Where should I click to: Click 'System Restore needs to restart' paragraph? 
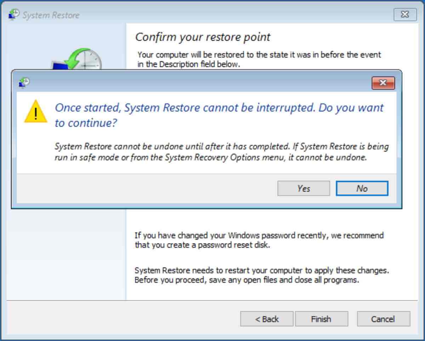coord(262,276)
